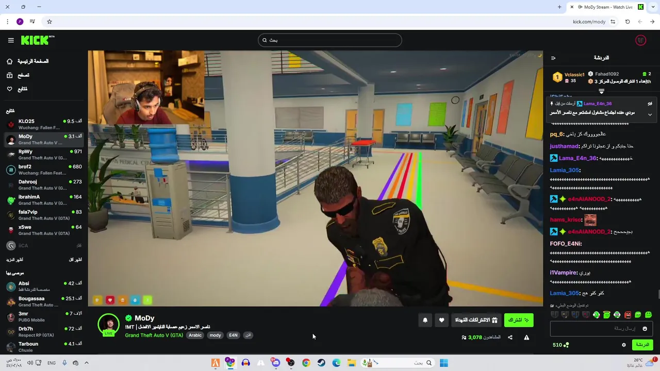660x371 pixels.
Task: Select the Arabic tag
Action: coord(195,335)
